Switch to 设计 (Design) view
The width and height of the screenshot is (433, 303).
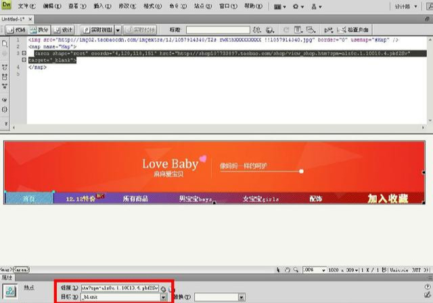click(x=63, y=30)
